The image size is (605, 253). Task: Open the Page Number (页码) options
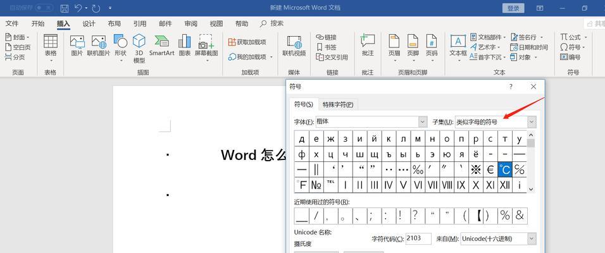click(432, 48)
